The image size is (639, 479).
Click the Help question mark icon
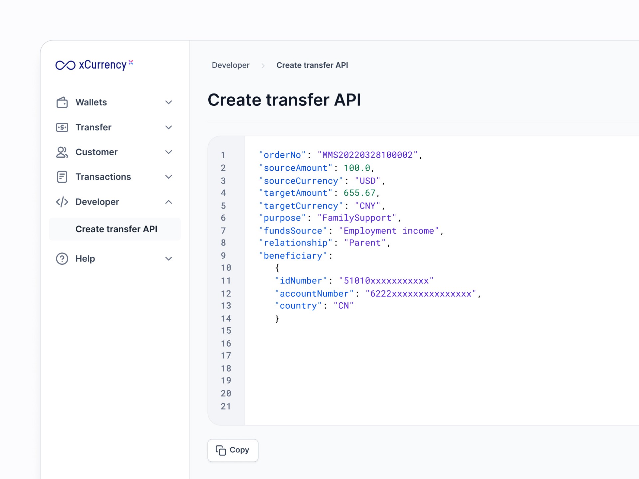pyautogui.click(x=62, y=258)
